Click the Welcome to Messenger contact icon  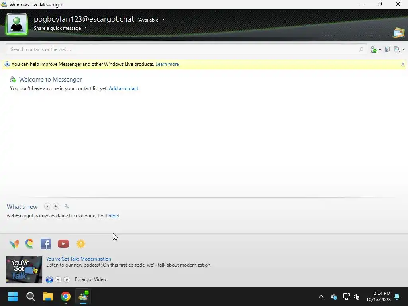coord(13,79)
